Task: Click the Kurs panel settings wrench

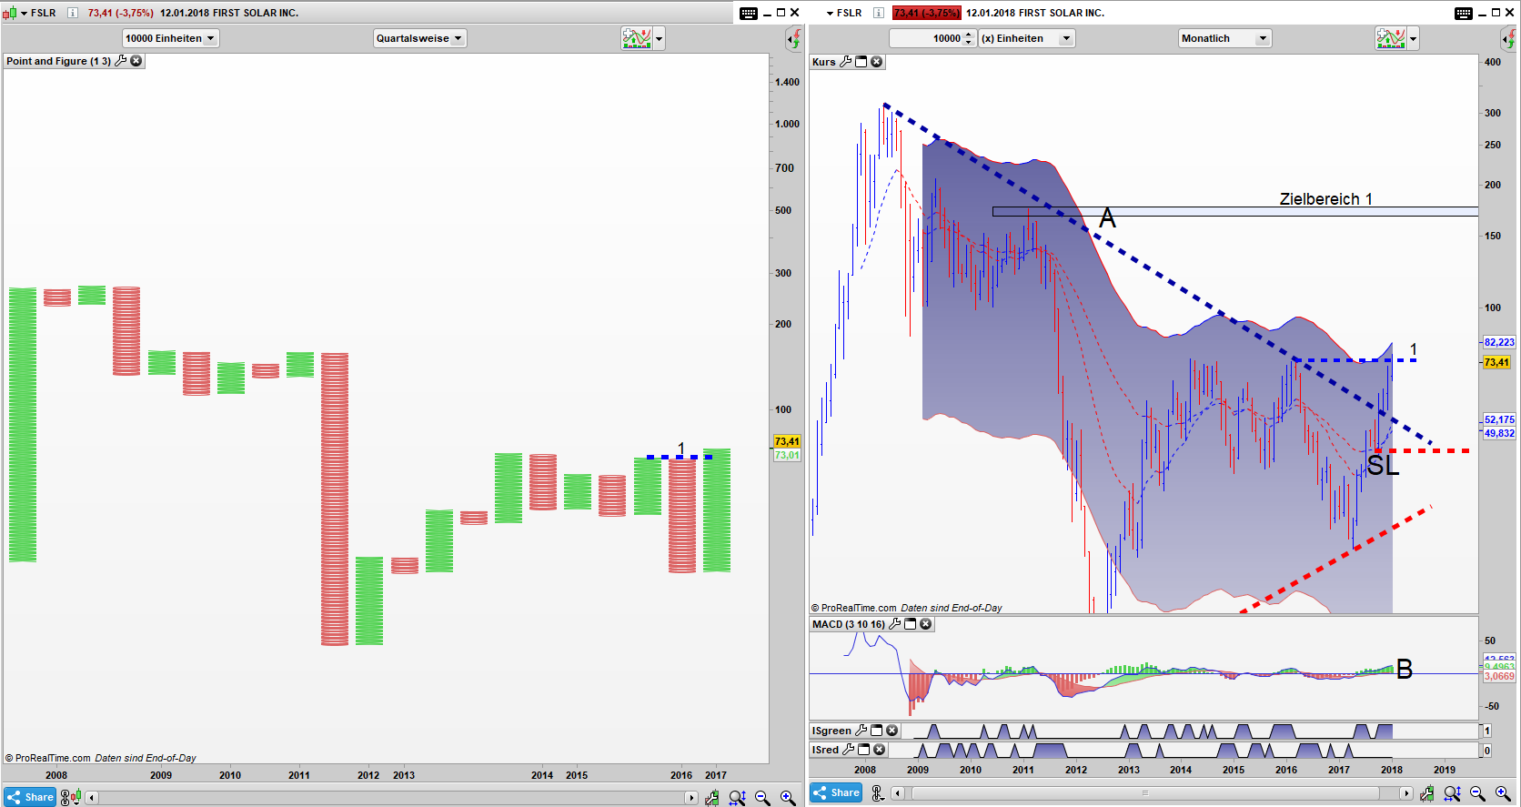Action: tap(846, 62)
